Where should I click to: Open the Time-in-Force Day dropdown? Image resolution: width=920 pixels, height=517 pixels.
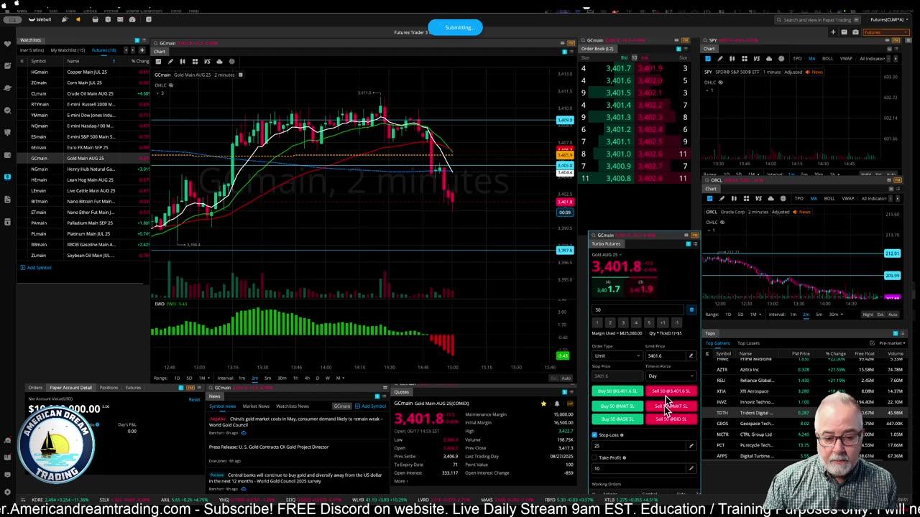pyautogui.click(x=671, y=376)
